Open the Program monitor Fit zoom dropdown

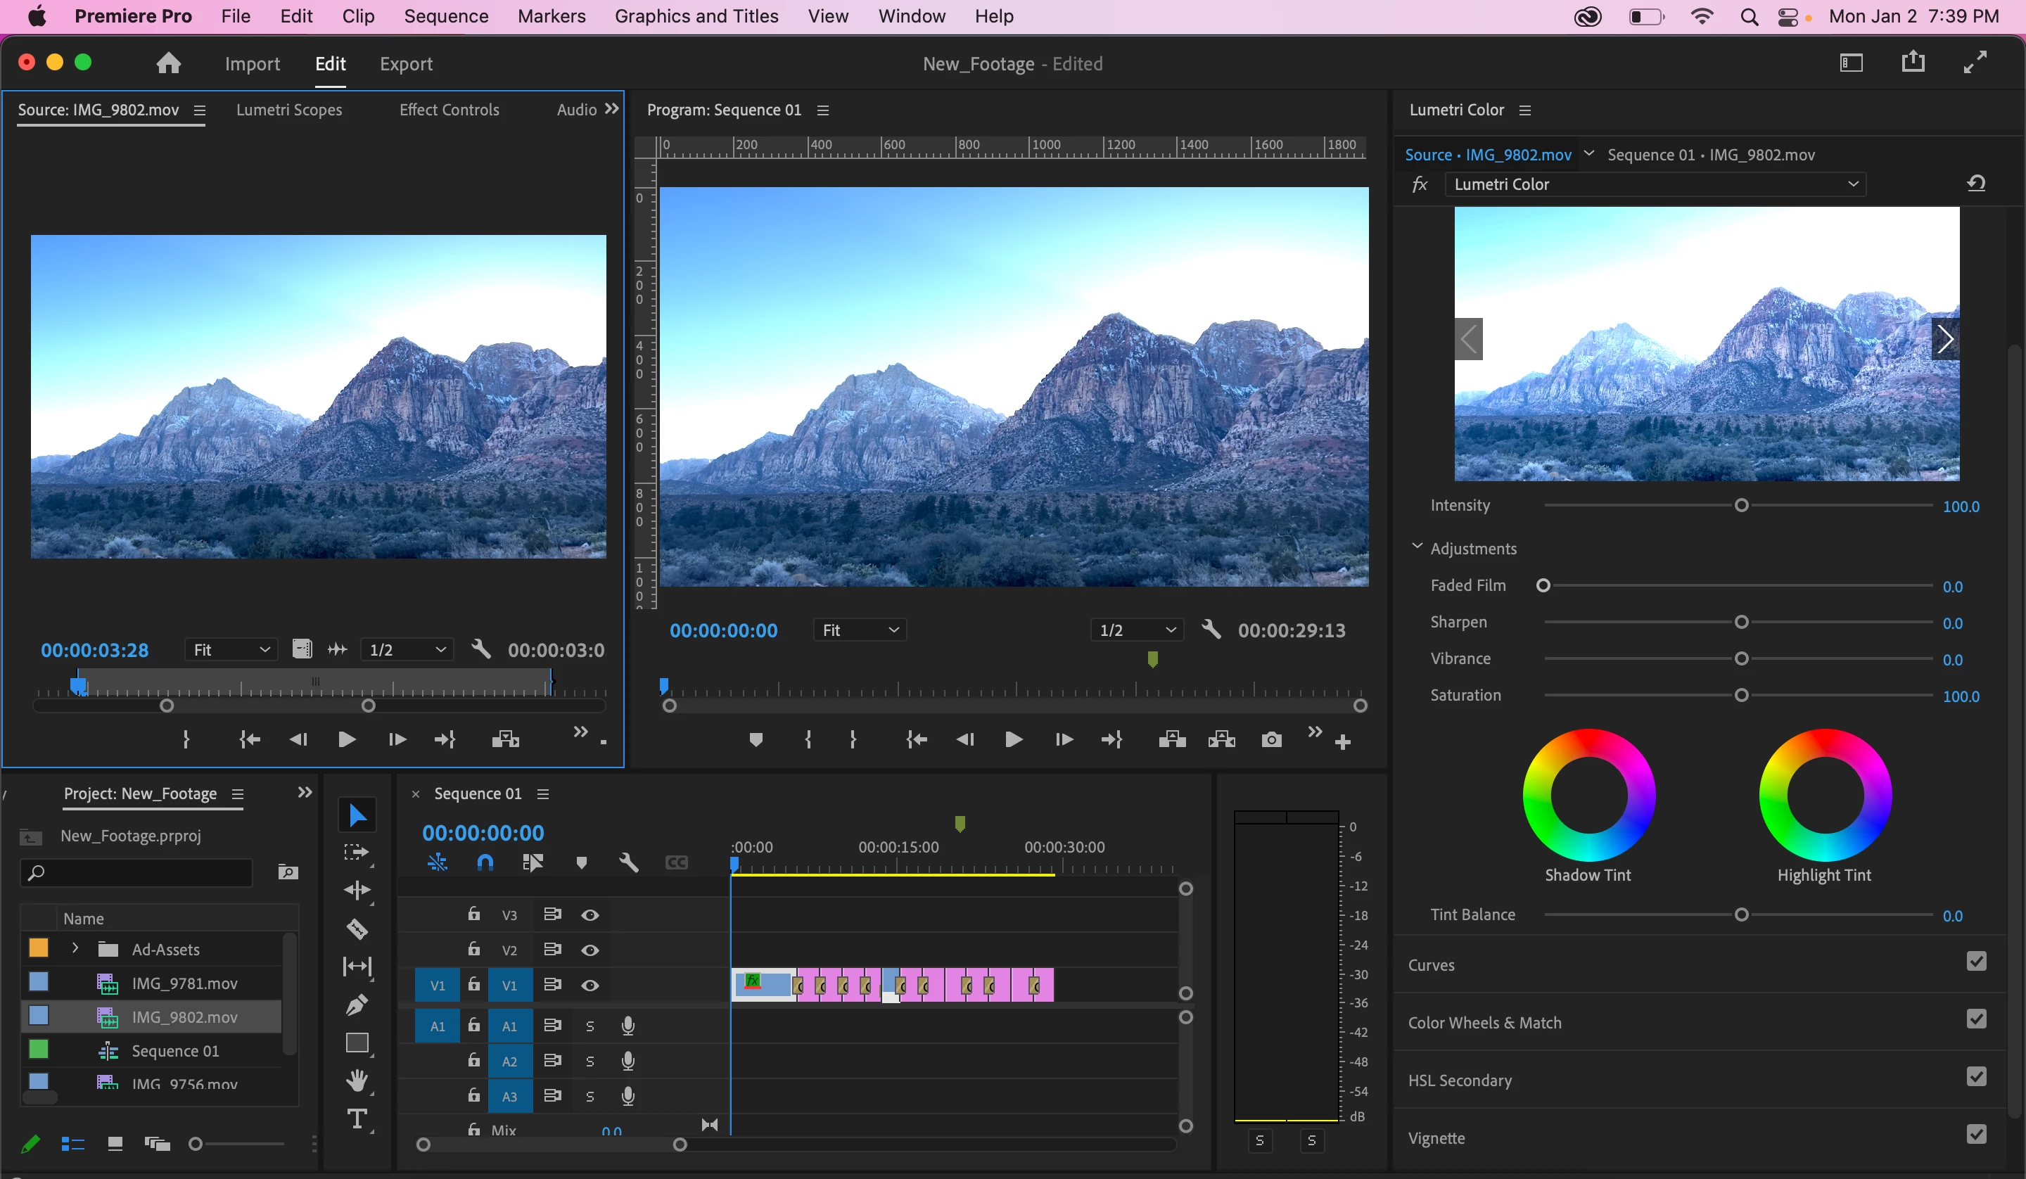pyautogui.click(x=860, y=630)
